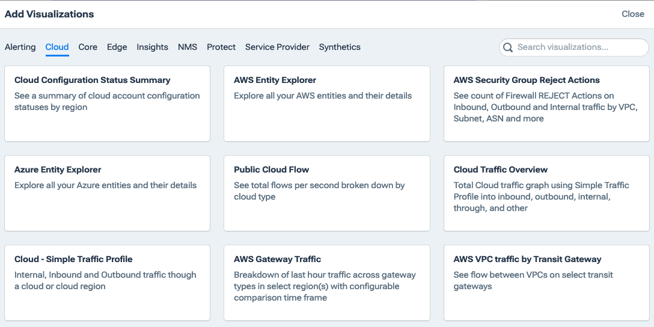The width and height of the screenshot is (654, 327).
Task: Add Cloud Configuration Status Summary card
Action: click(x=107, y=103)
